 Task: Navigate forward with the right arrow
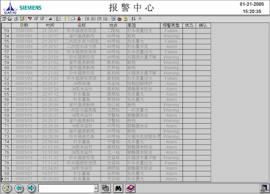pyautogui.click(x=31, y=188)
